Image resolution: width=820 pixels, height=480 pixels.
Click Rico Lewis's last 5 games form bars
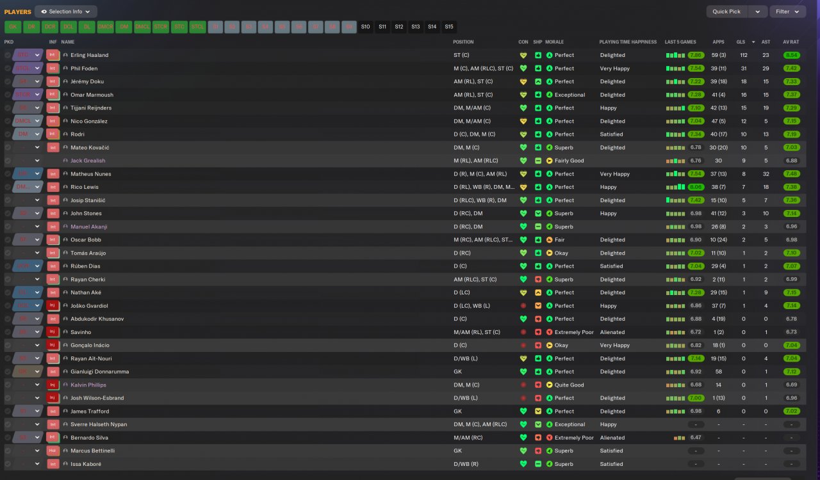675,188
